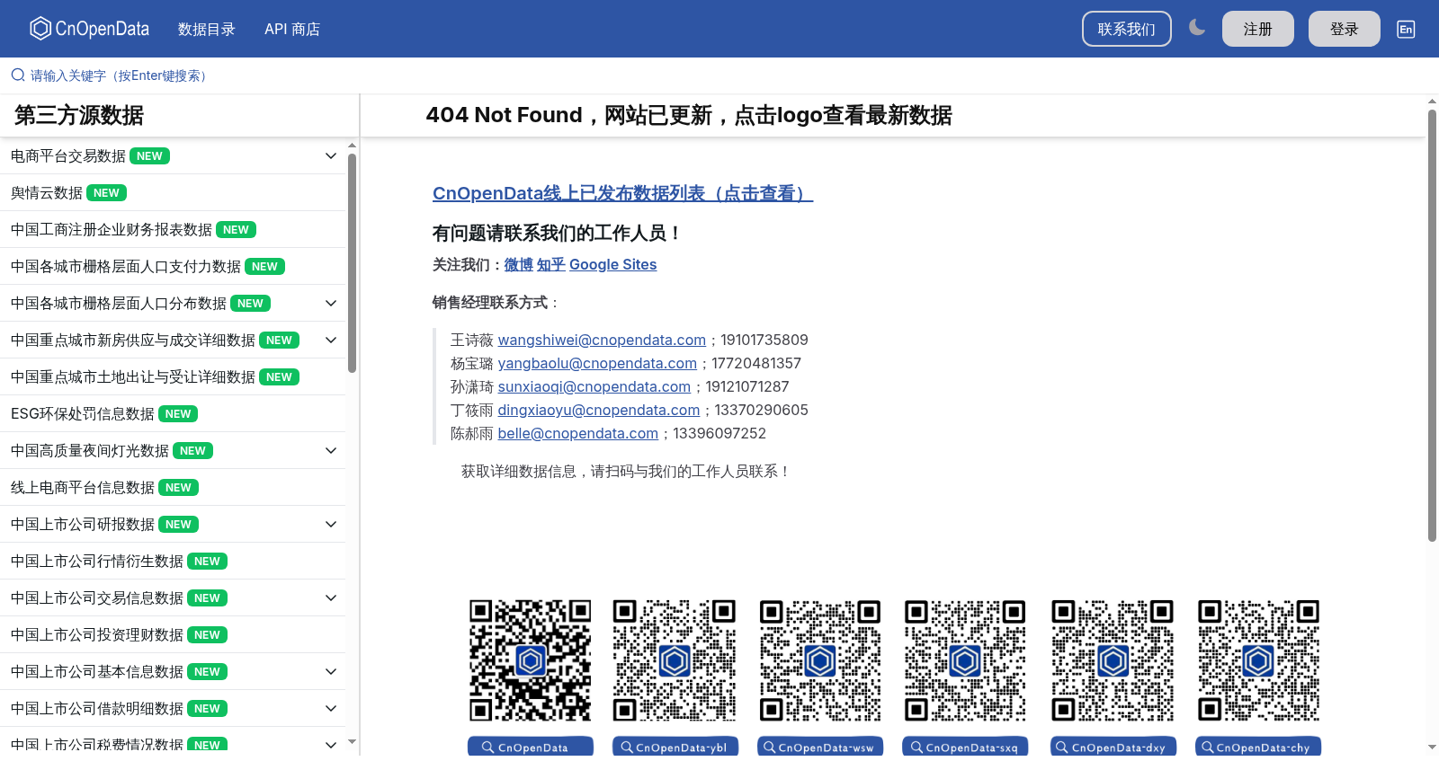Click the 注册 button

tap(1258, 29)
